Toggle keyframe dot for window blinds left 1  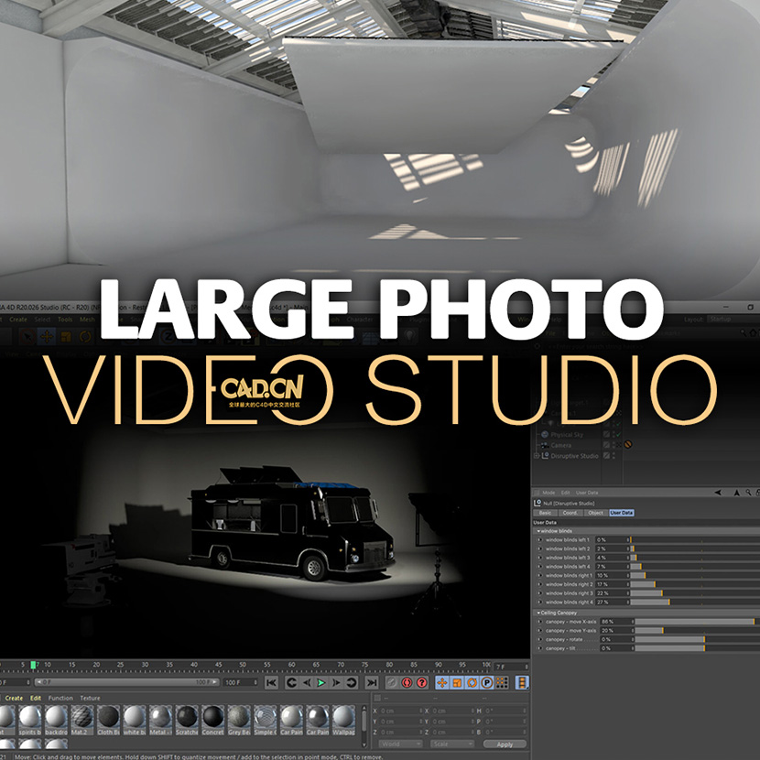coord(540,539)
